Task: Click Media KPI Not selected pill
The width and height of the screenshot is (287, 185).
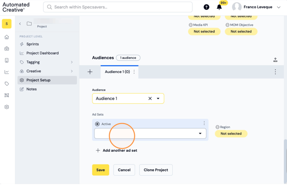Action: pos(204,31)
